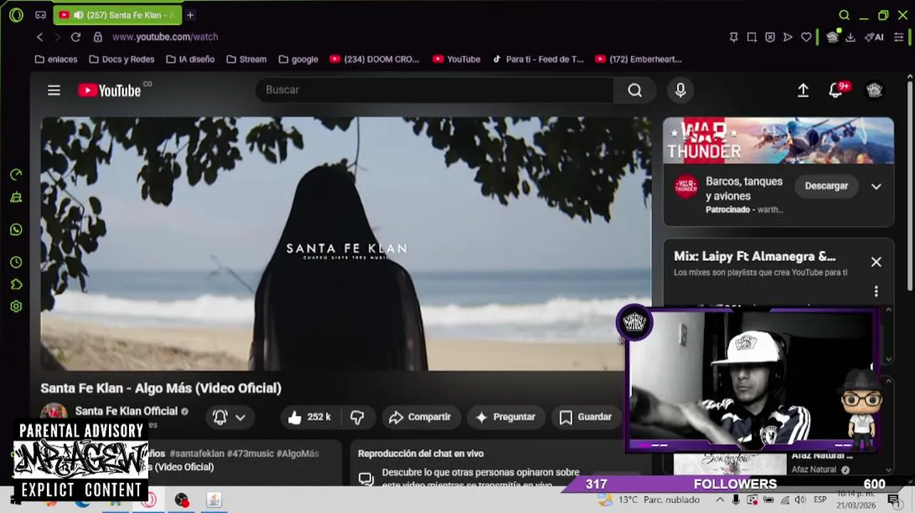This screenshot has height=513, width=915.
Task: Click the YouTube search magnifier button
Action: tap(635, 90)
